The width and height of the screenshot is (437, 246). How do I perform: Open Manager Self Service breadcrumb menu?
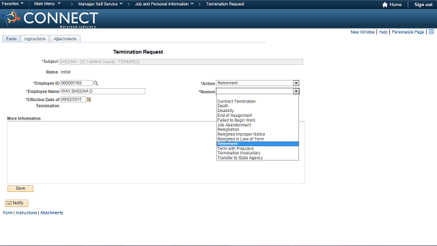click(100, 4)
